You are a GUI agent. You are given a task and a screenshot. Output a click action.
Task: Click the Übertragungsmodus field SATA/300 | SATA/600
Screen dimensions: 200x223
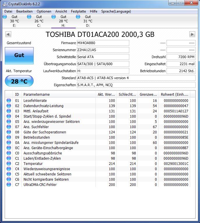coord(103,64)
